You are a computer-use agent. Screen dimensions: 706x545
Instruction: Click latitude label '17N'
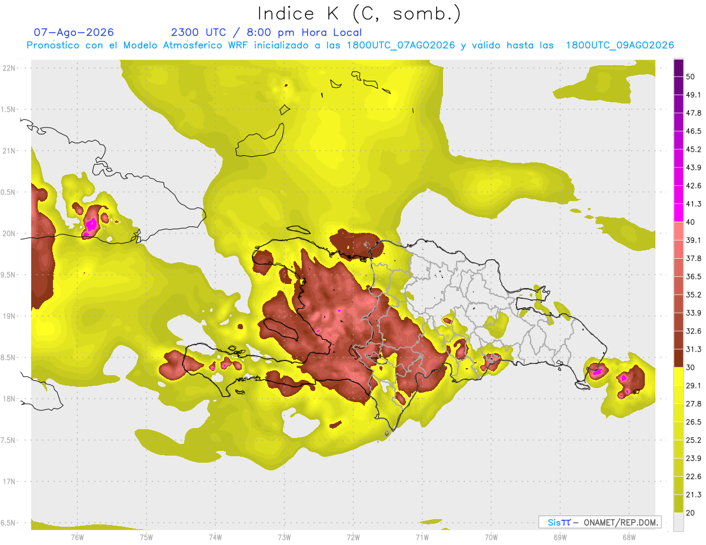(10, 482)
